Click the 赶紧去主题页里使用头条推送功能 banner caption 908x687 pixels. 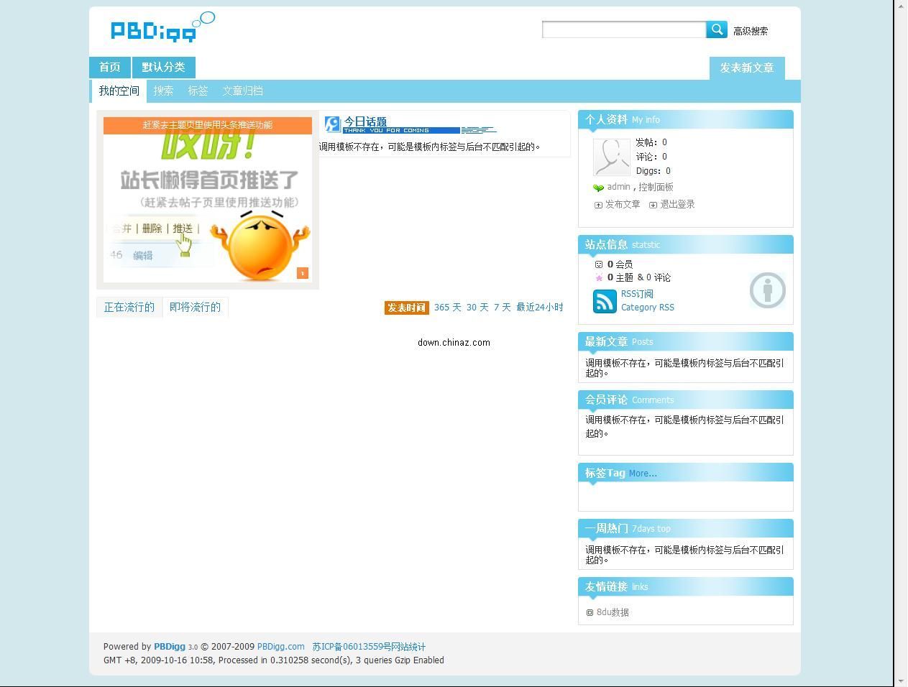point(208,125)
